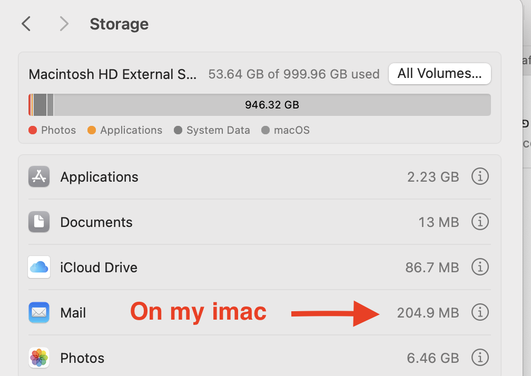
Task: Click the Storage page title
Action: tap(119, 24)
